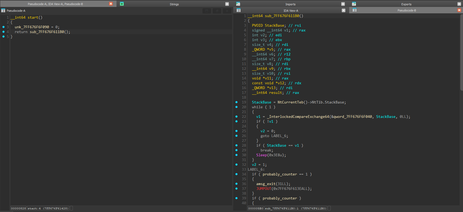Select the combined Pseudocode-A, IDA View-A, Pseudocode-B tab

pos(55,4)
